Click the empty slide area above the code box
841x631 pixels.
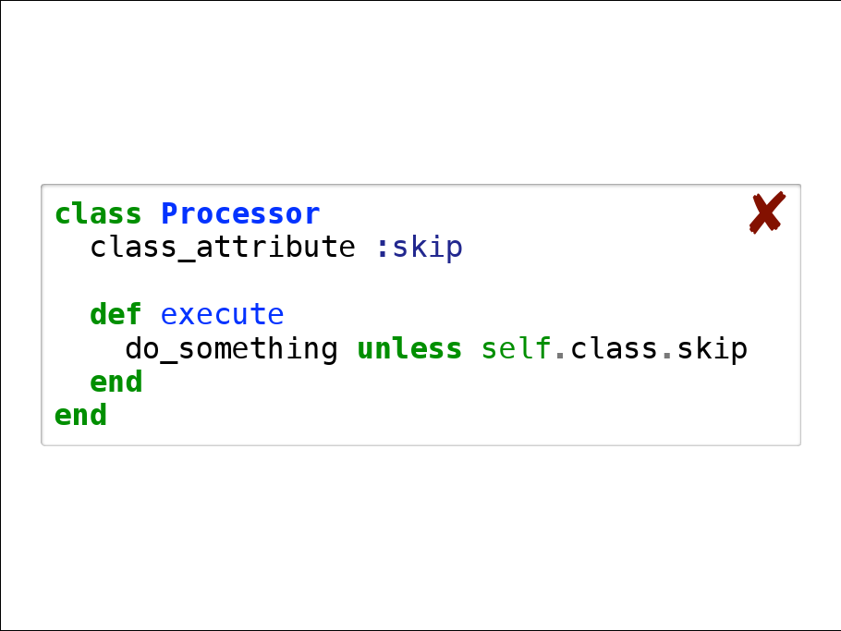[420, 92]
